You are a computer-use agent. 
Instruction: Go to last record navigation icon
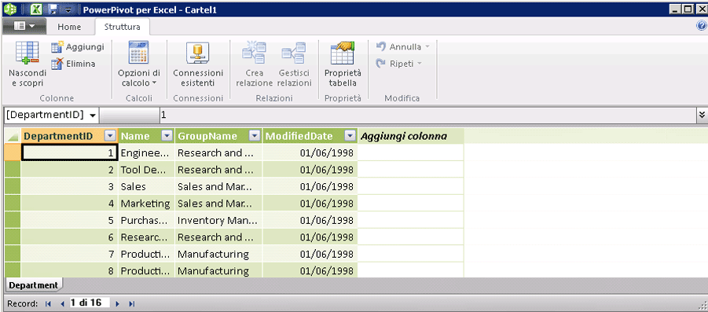point(132,303)
